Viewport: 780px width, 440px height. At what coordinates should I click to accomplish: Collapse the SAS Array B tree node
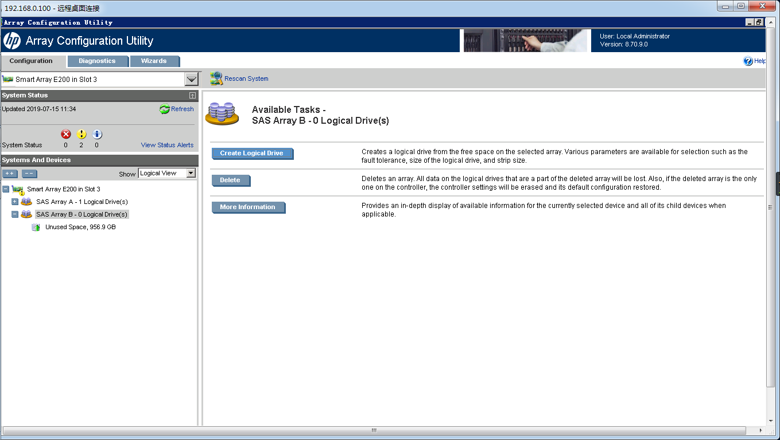[x=15, y=214]
